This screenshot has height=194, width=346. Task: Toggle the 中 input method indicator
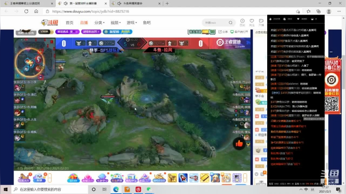click(x=306, y=189)
